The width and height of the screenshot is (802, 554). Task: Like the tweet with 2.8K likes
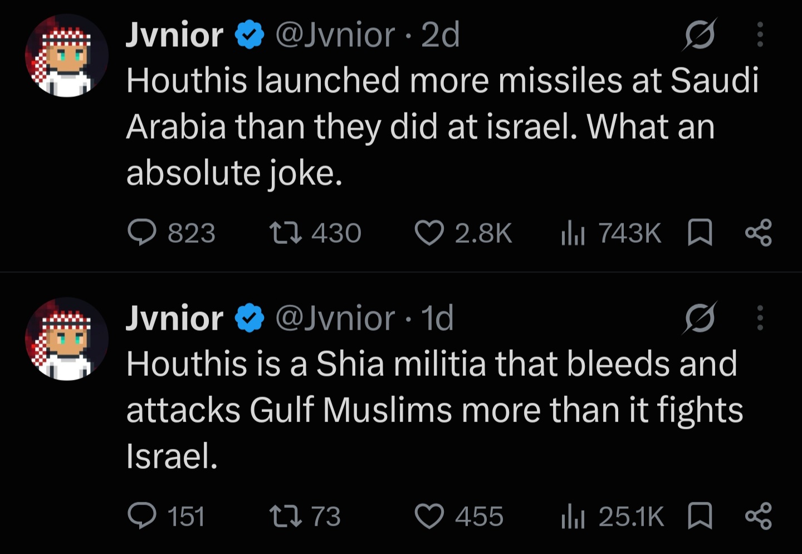coord(463,233)
